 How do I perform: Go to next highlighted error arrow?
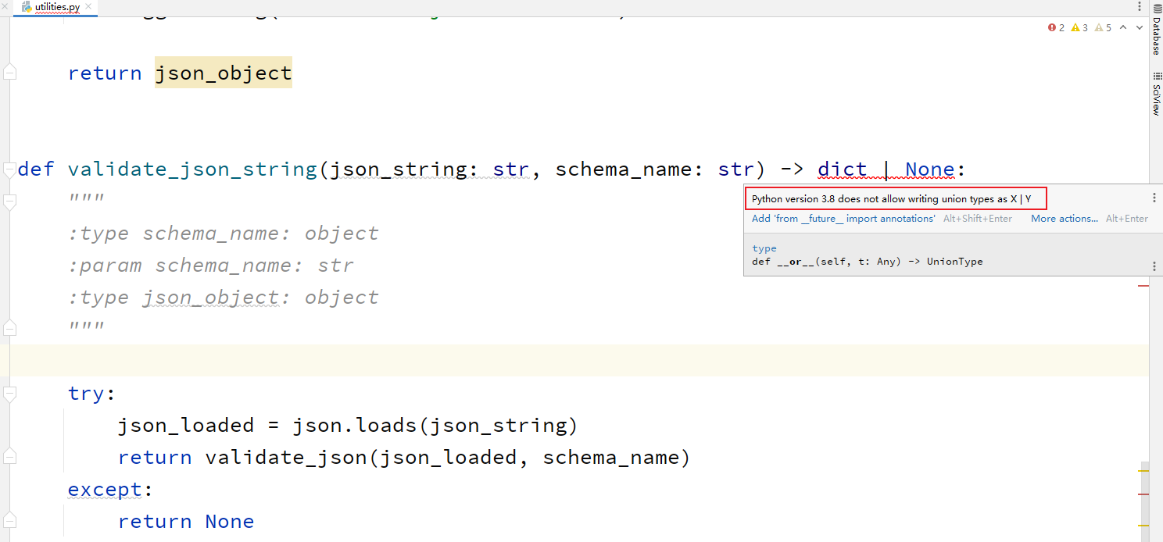coord(1140,27)
